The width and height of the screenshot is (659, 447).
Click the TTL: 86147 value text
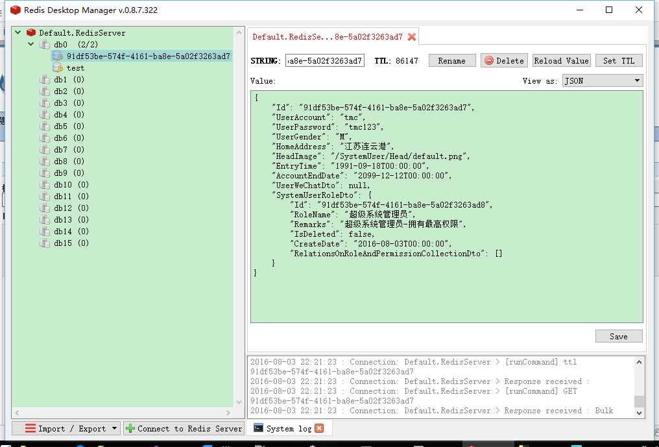point(396,60)
